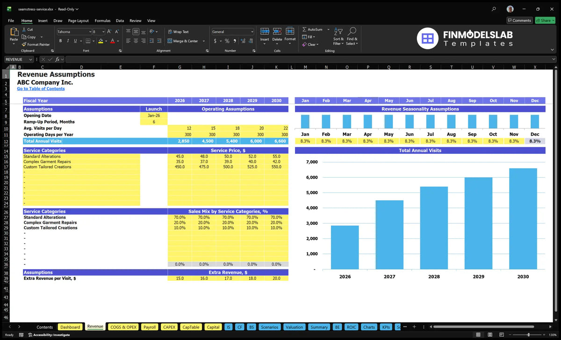Viewport: 561px width, 340px height.
Task: Click the green Share button
Action: tap(545, 21)
